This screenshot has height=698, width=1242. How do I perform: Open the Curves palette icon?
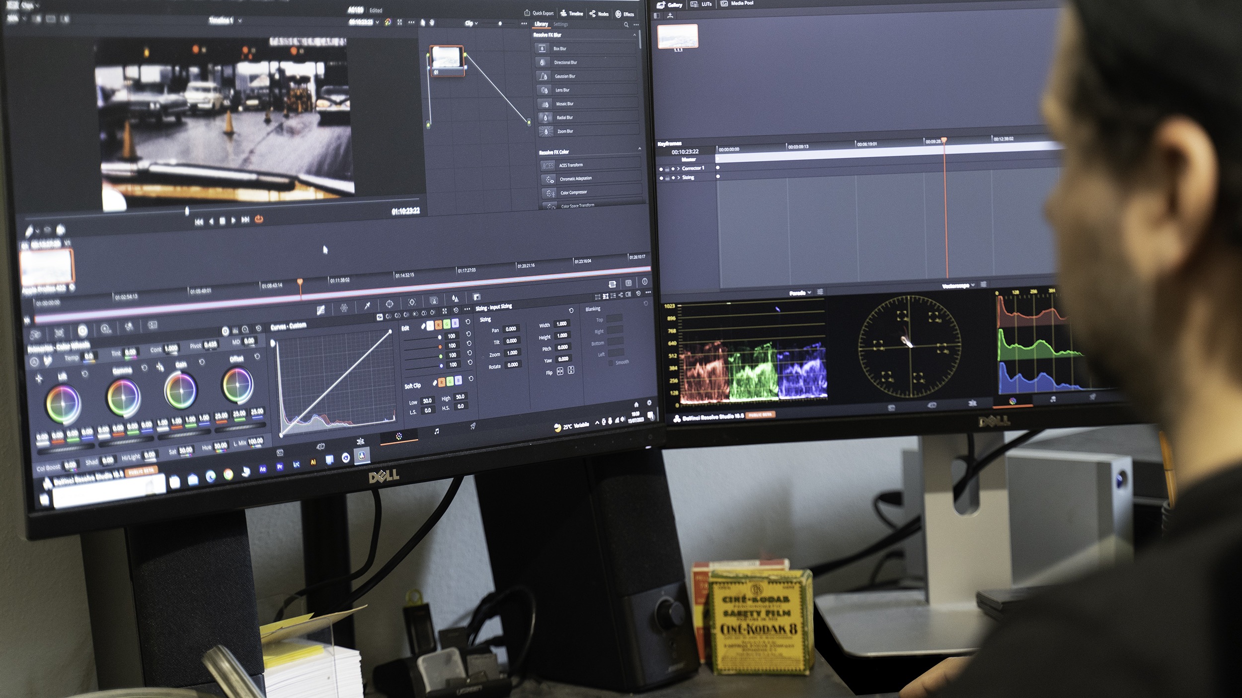point(320,310)
